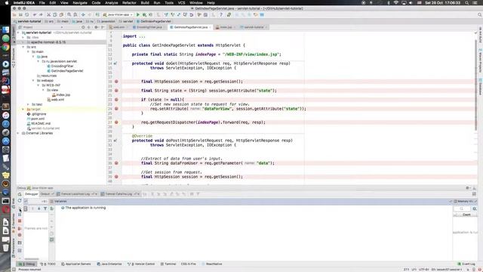Click the Debug panel settings gear icon
Image resolution: width=483 pixels, height=272 pixels.
click(467, 188)
